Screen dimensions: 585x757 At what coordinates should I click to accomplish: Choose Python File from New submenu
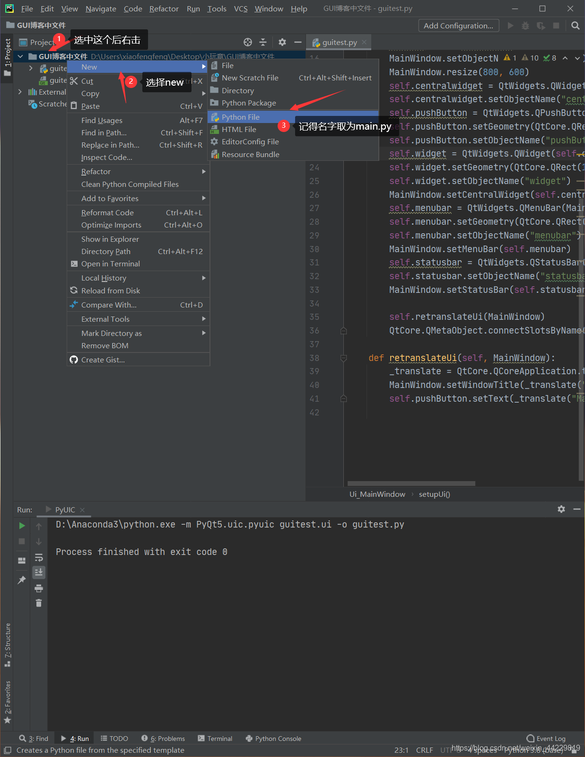click(x=293, y=117)
